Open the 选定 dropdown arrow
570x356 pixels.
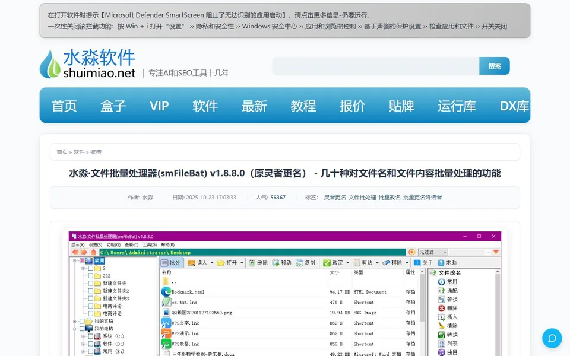tap(347, 263)
